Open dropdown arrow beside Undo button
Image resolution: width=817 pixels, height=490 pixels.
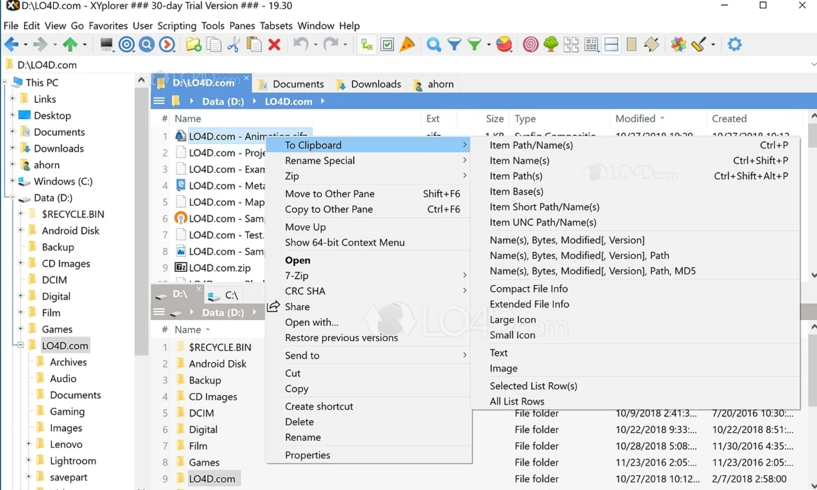tap(315, 45)
